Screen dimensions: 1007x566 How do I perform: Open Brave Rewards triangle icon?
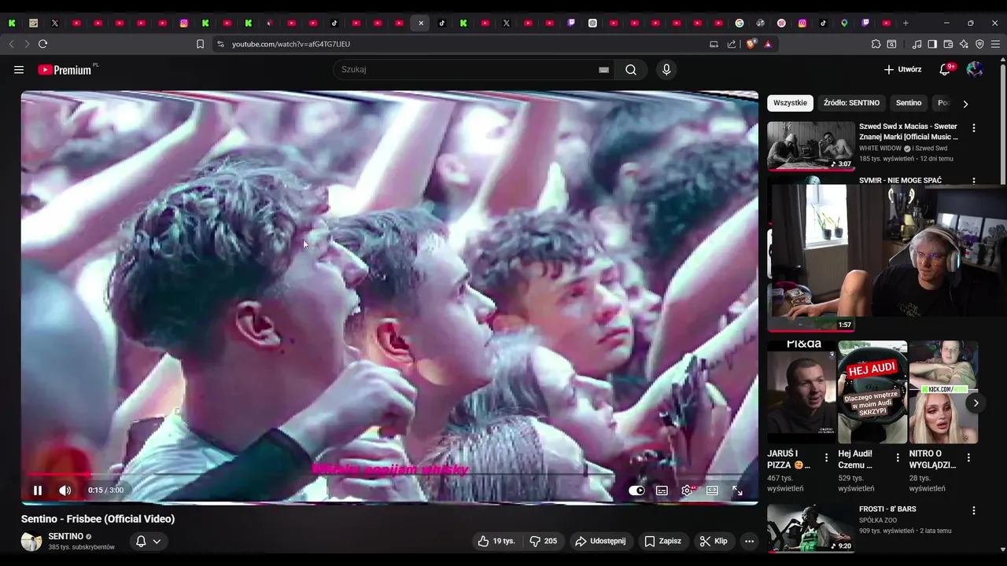768,44
